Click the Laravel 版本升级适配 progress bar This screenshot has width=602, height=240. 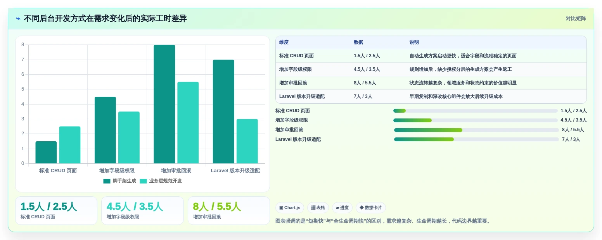(476, 139)
